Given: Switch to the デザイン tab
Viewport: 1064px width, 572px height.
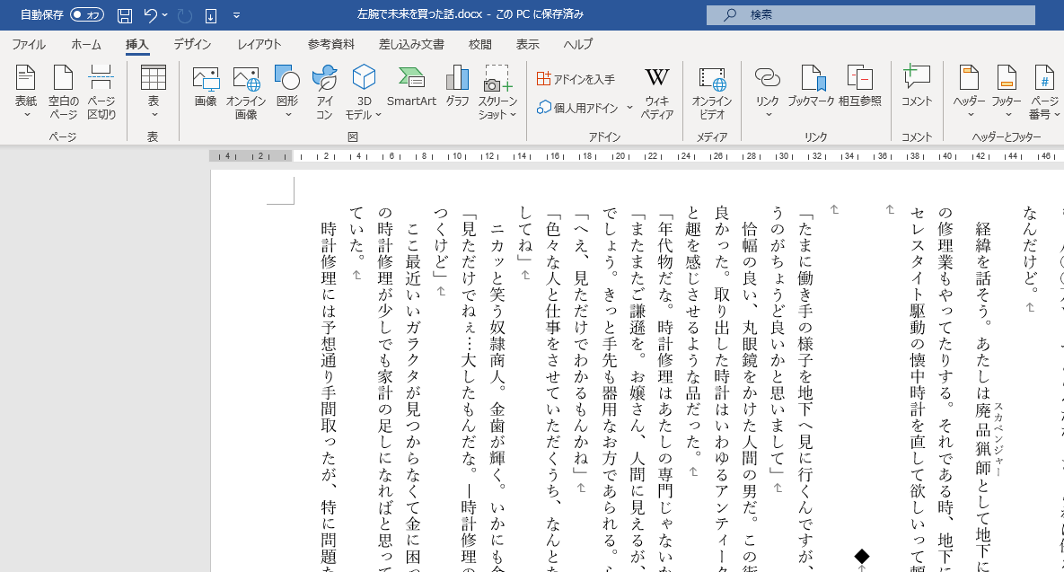Looking at the screenshot, I should pyautogui.click(x=192, y=45).
